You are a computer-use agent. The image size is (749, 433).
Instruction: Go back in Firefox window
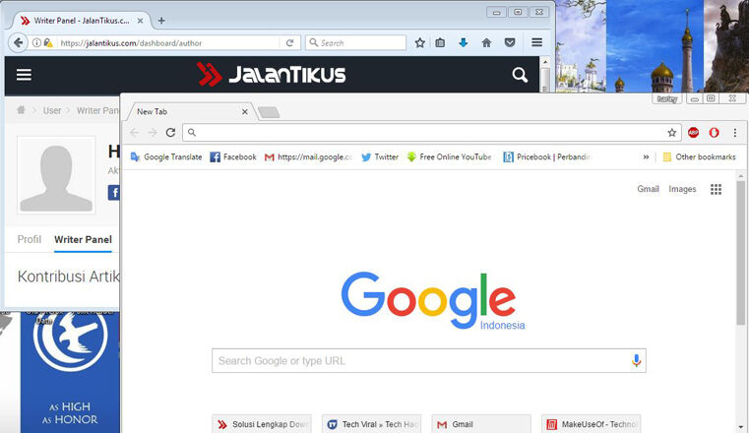[x=18, y=43]
